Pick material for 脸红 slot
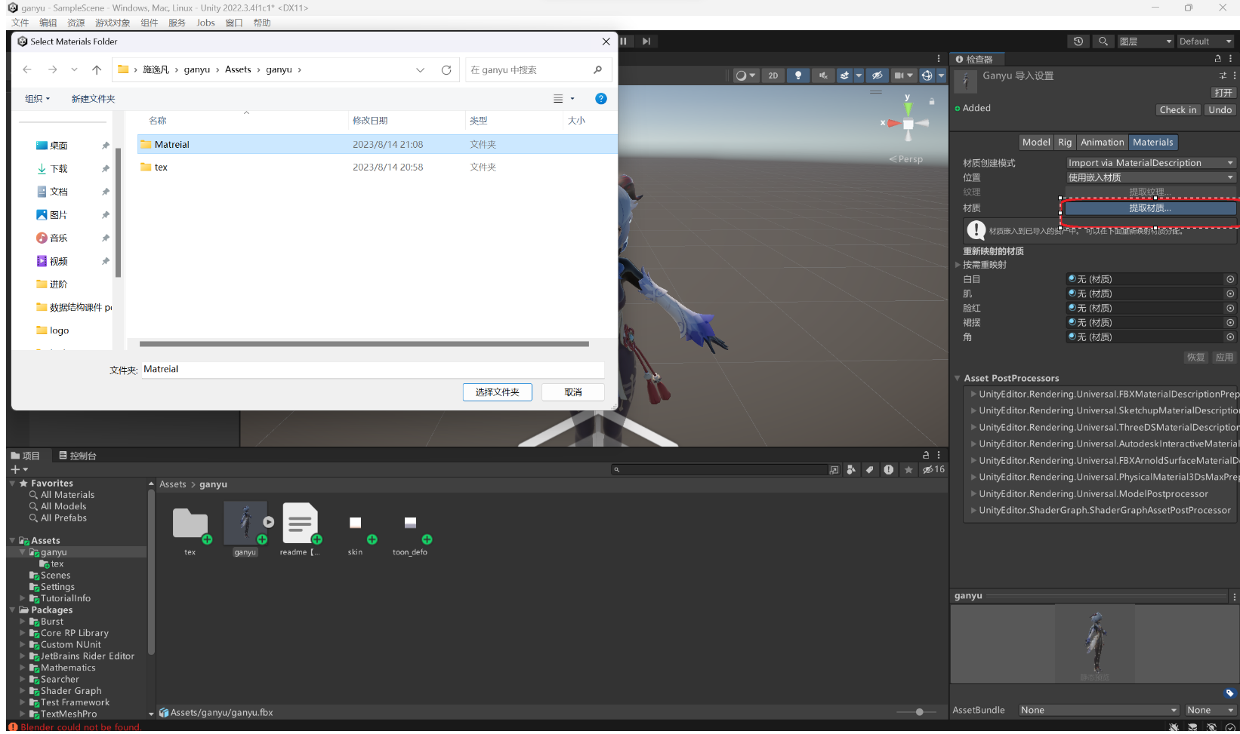Image resolution: width=1240 pixels, height=734 pixels. [x=1230, y=308]
